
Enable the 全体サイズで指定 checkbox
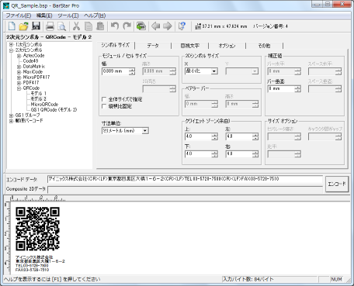click(x=104, y=99)
